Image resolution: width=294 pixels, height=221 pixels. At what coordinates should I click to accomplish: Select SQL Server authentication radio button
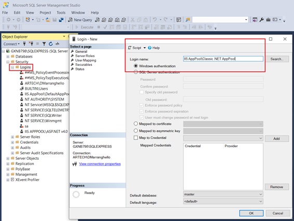tap(136, 72)
